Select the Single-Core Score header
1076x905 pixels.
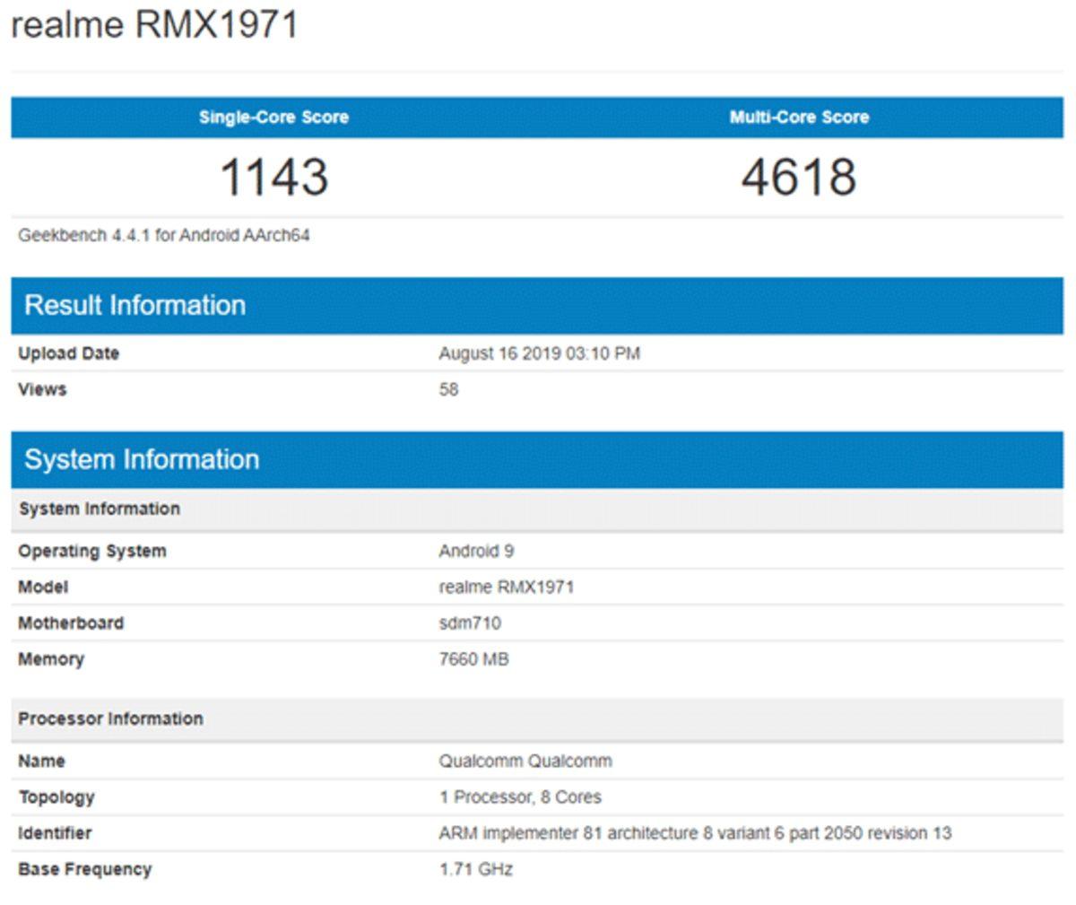(273, 117)
